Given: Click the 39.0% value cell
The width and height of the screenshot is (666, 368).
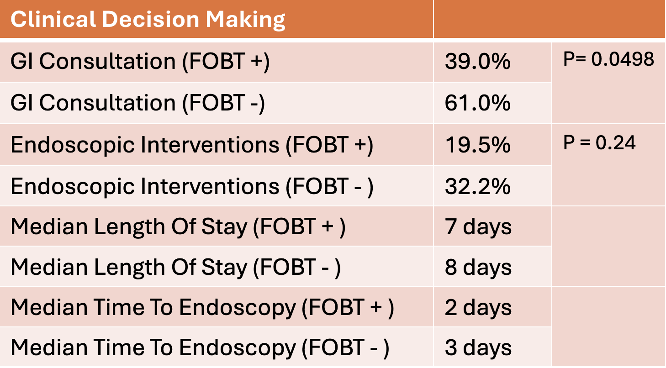Looking at the screenshot, I should pyautogui.click(x=492, y=62).
